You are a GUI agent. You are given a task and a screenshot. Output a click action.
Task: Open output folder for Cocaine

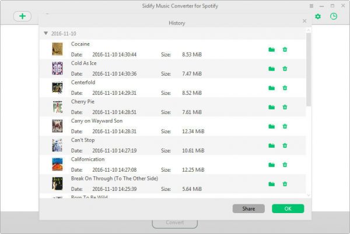tap(271, 49)
